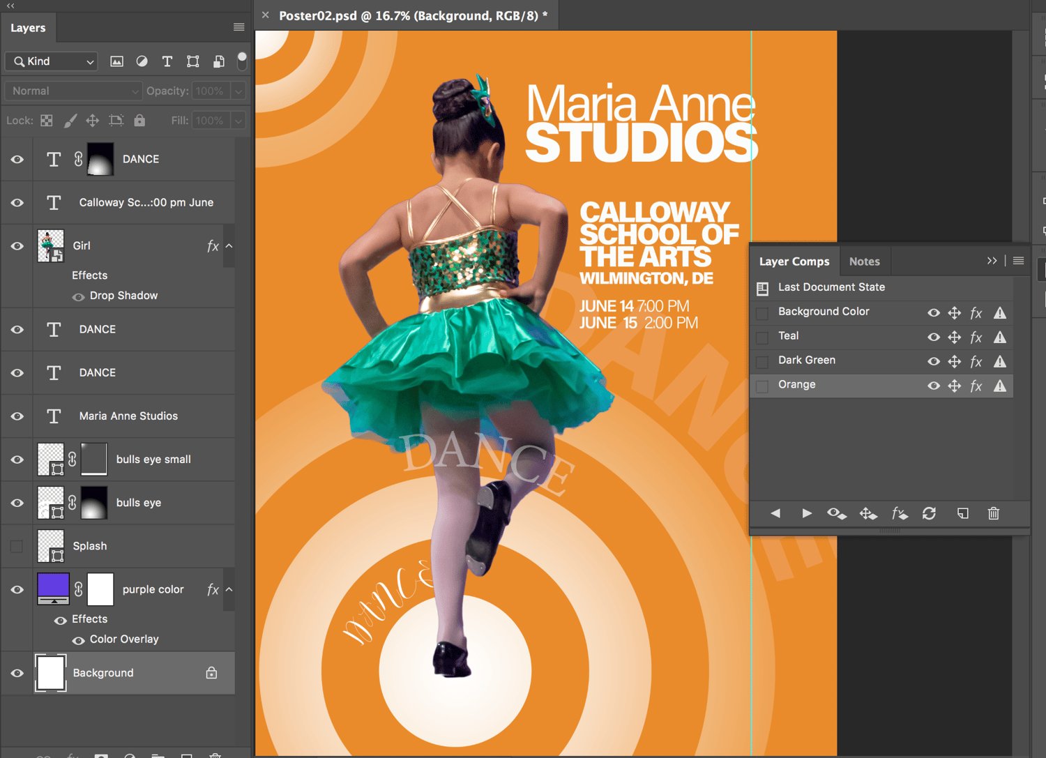Click the Layer Comps tab

(794, 261)
